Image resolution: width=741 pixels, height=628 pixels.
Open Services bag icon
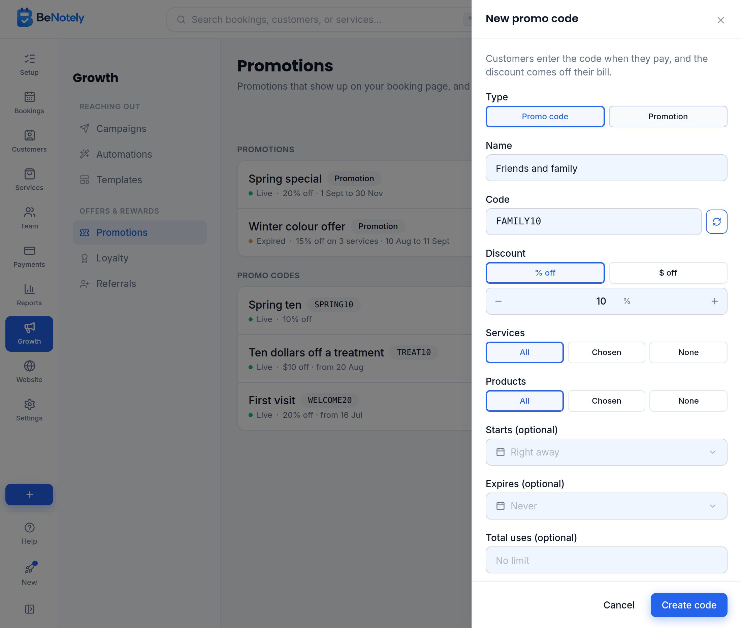29,174
